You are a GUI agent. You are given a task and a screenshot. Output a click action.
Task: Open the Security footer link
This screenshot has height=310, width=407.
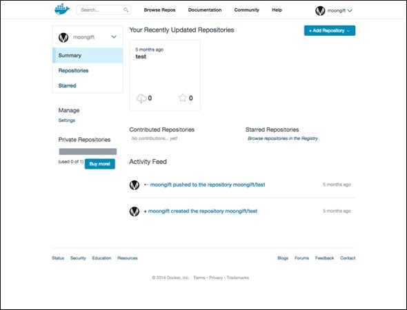tap(78, 258)
